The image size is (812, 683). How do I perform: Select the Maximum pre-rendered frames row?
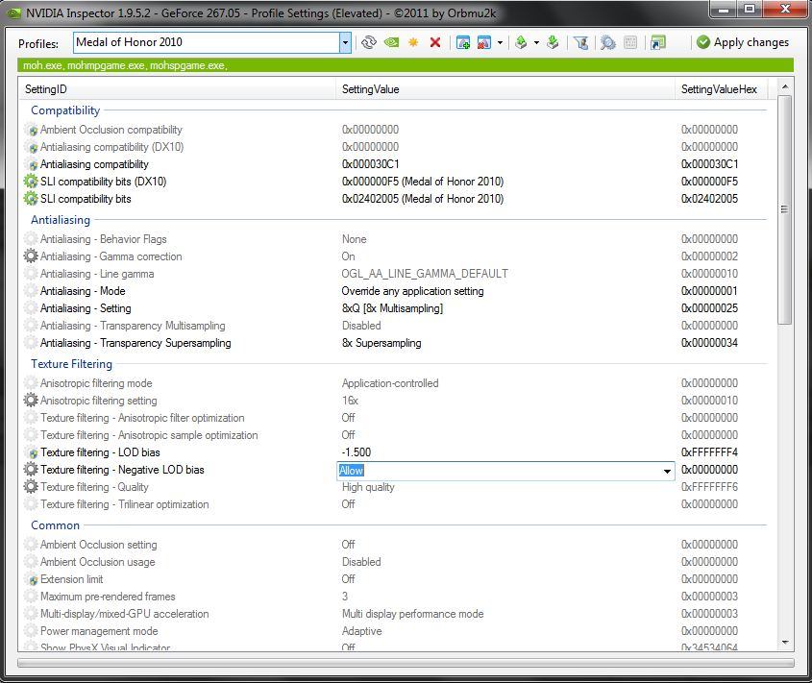point(394,597)
